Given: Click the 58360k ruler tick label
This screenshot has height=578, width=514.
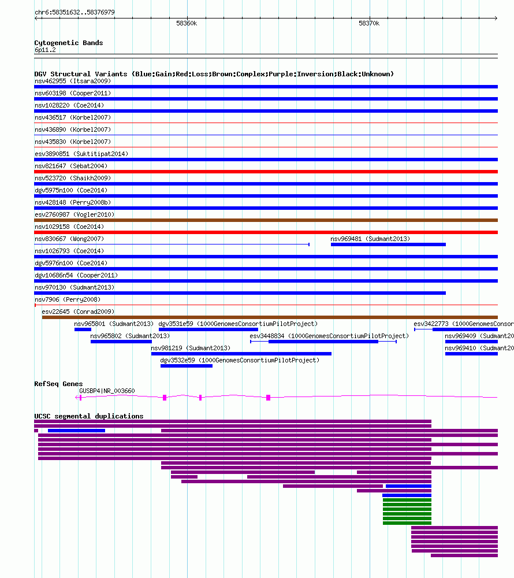Looking at the screenshot, I should tap(187, 23).
